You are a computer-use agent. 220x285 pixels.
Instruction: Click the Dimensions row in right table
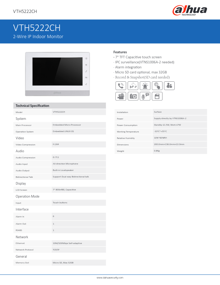161,144
